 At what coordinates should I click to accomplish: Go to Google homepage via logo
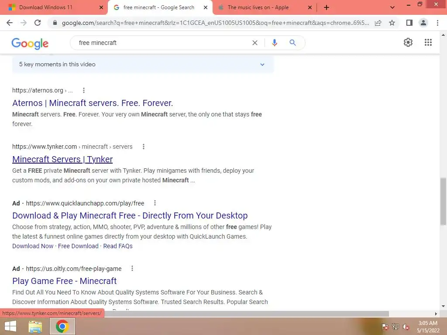click(30, 44)
